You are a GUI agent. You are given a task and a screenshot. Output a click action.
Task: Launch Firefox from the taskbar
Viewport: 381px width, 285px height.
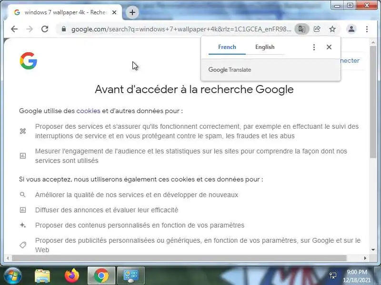pyautogui.click(x=72, y=276)
